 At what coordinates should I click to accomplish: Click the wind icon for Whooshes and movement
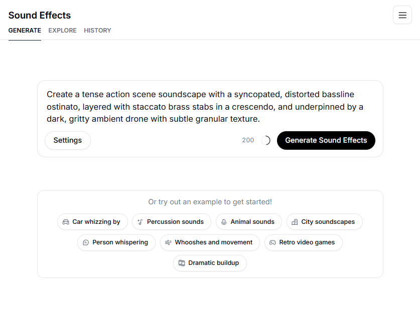[x=168, y=242]
